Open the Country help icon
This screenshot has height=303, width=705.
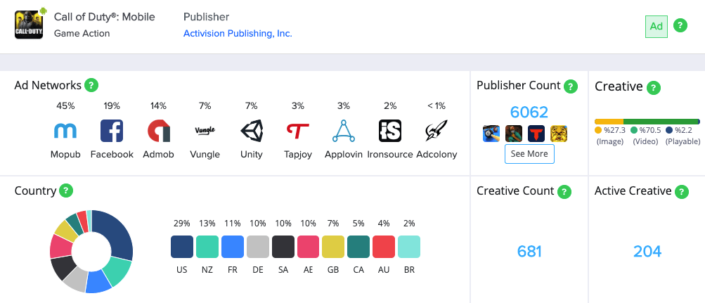[66, 190]
